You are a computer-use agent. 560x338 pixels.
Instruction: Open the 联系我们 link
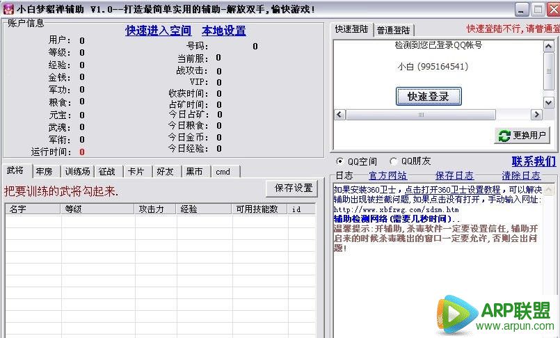click(534, 161)
